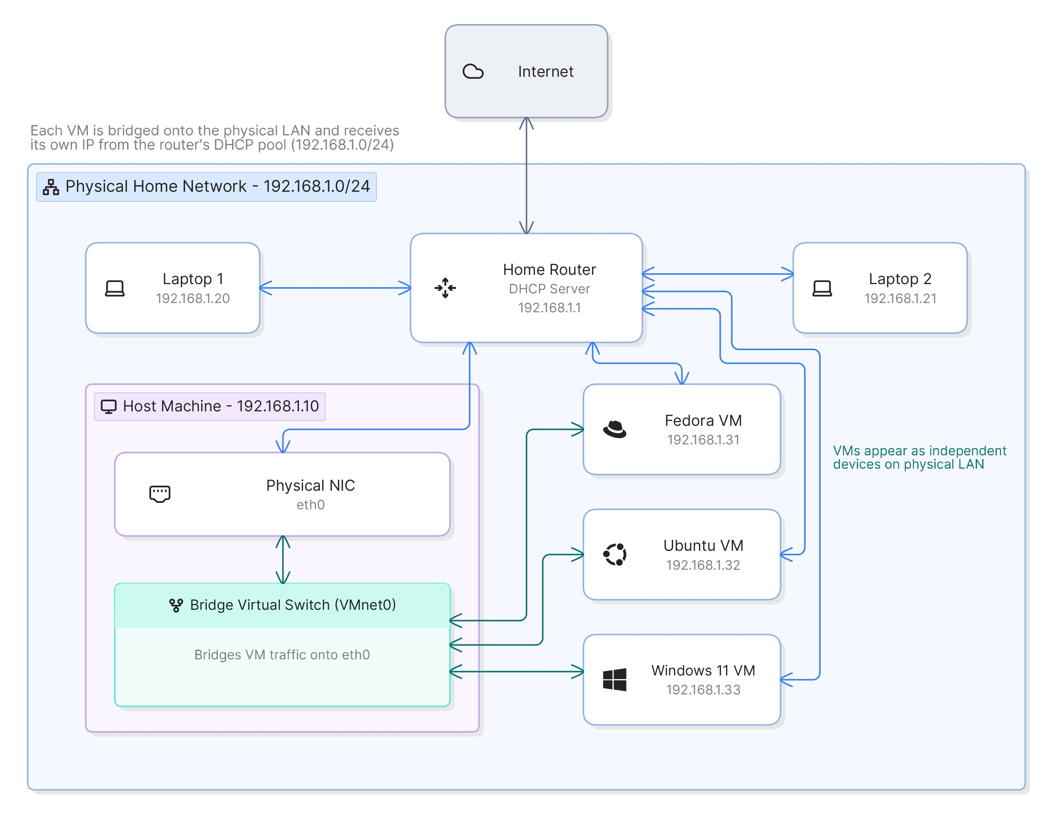The image size is (1057, 819).
Task: Click the IP address 192.168.1.33
Action: point(703,690)
